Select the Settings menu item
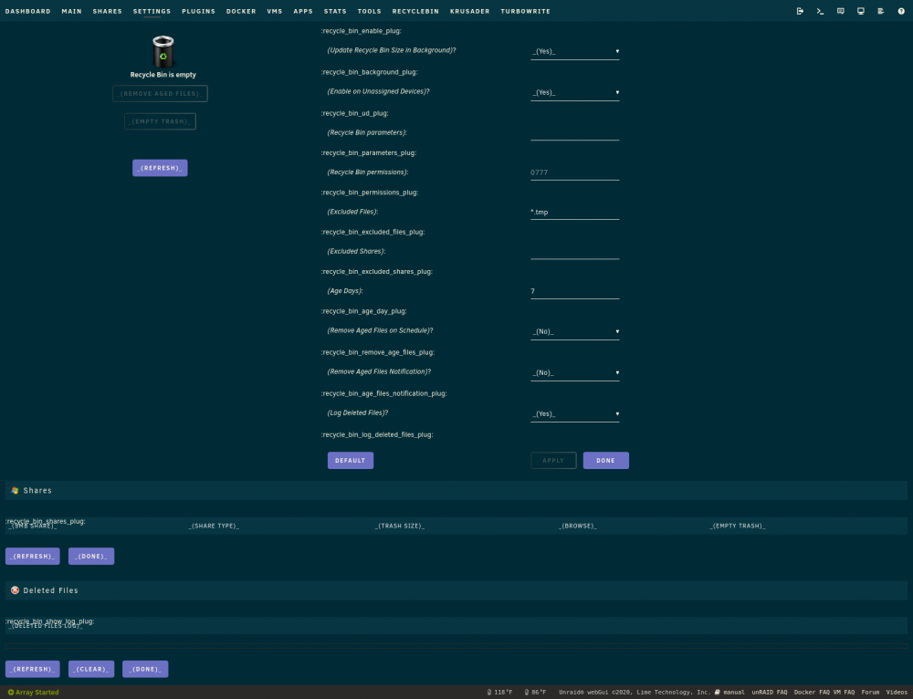913x699 pixels. (x=152, y=11)
